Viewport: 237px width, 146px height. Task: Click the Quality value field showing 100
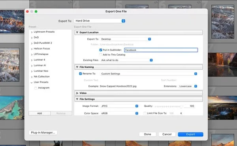pyautogui.click(x=189, y=106)
